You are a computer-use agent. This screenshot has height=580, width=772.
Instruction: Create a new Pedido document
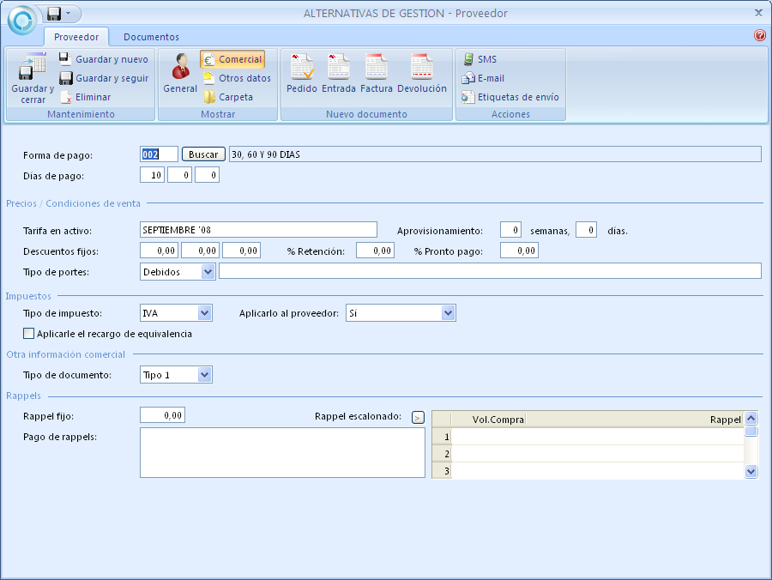(x=302, y=75)
